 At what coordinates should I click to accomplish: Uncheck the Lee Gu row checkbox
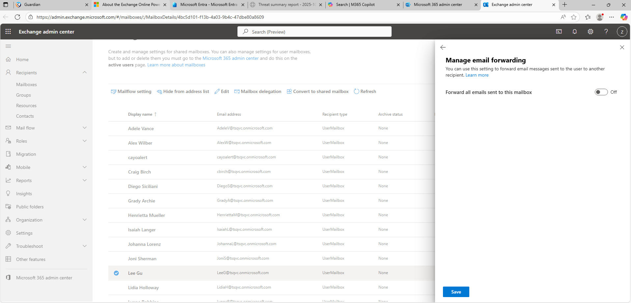point(116,273)
